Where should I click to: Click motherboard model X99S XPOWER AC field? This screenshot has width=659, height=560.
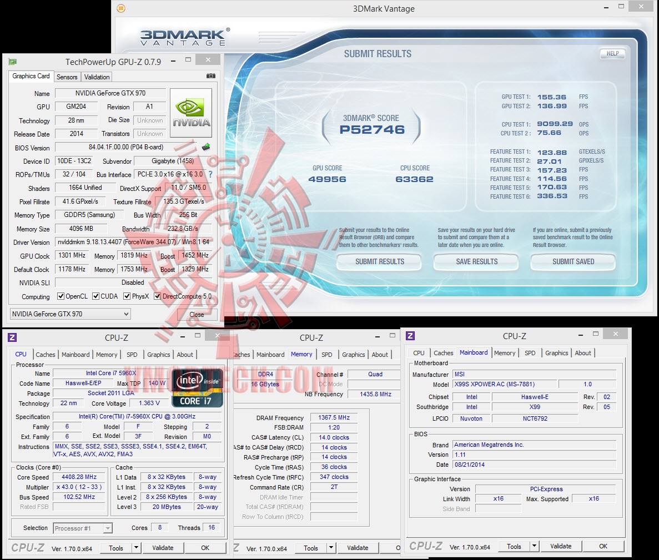point(504,384)
